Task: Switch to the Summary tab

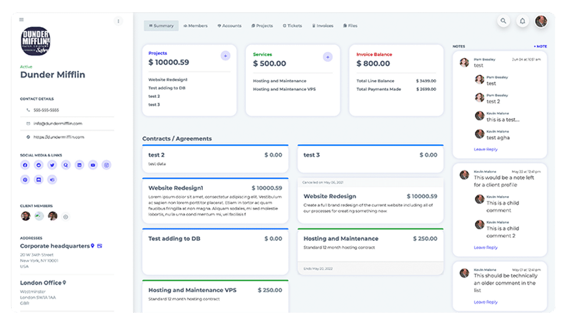Action: pos(161,25)
